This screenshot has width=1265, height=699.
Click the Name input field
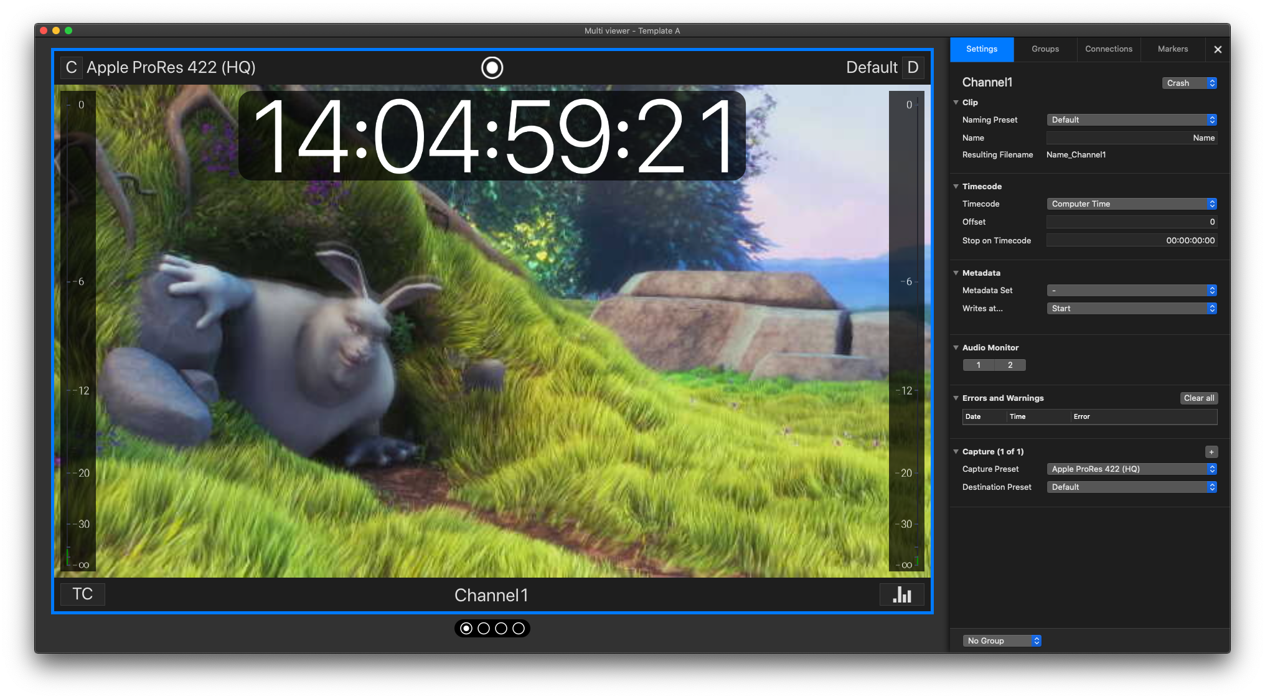1131,138
